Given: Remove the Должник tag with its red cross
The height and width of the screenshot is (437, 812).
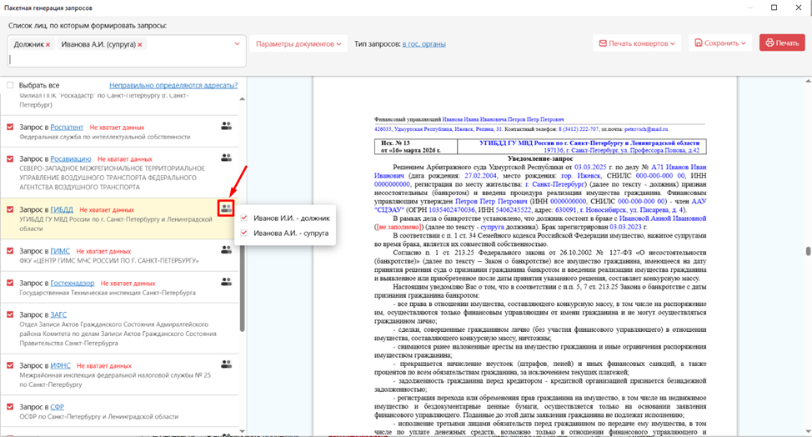Looking at the screenshot, I should 48,44.
